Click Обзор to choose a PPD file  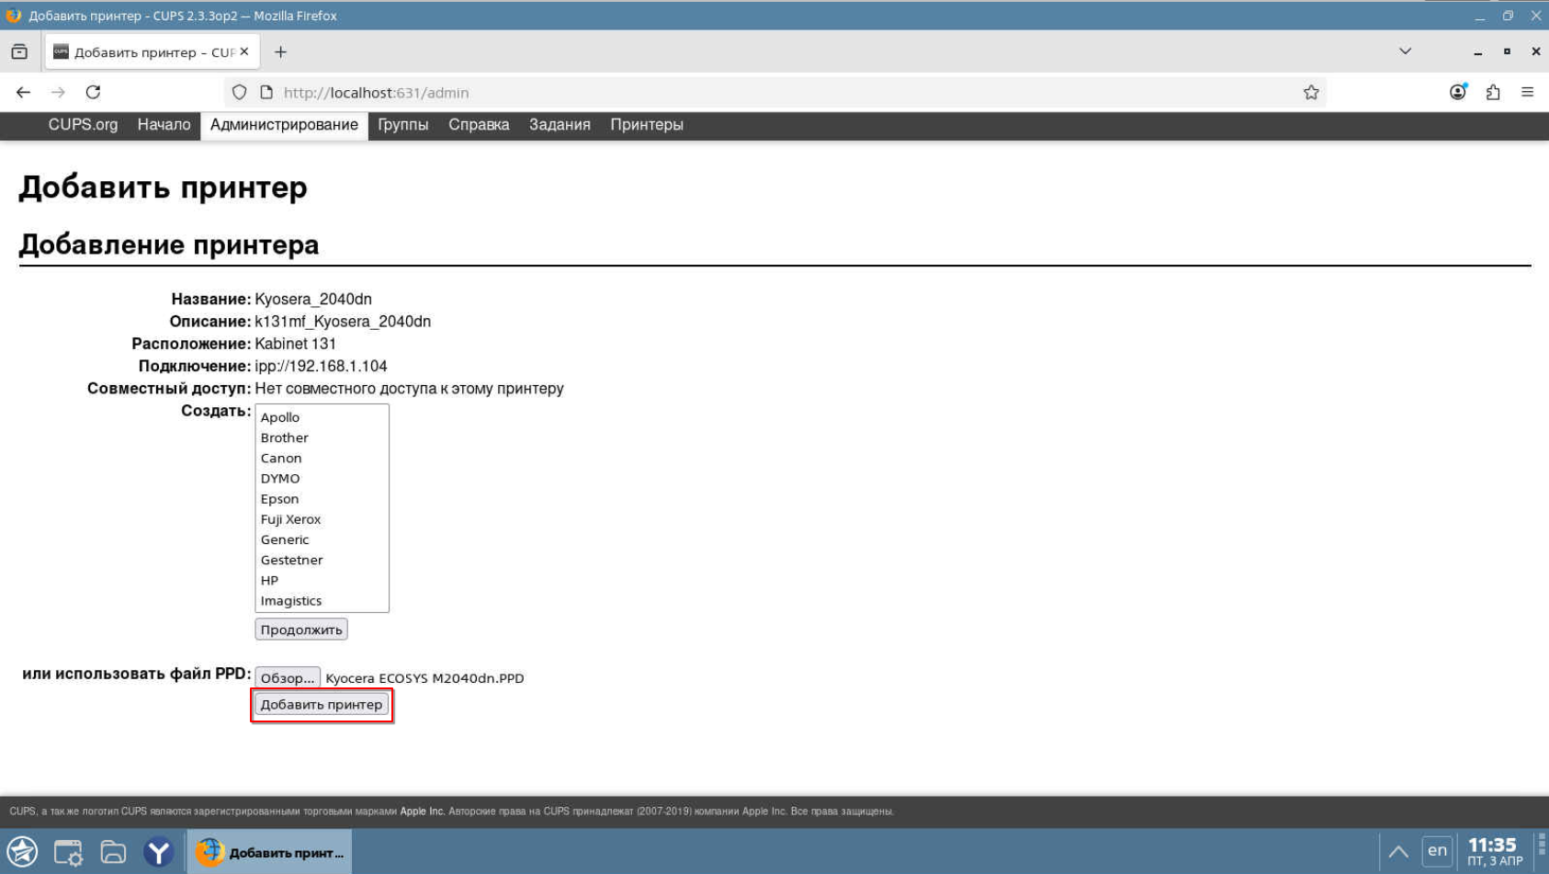coord(287,678)
